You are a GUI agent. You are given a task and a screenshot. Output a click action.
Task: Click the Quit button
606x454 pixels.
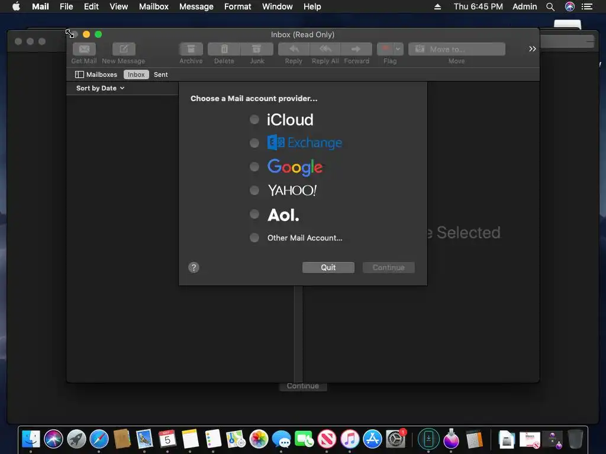(328, 268)
